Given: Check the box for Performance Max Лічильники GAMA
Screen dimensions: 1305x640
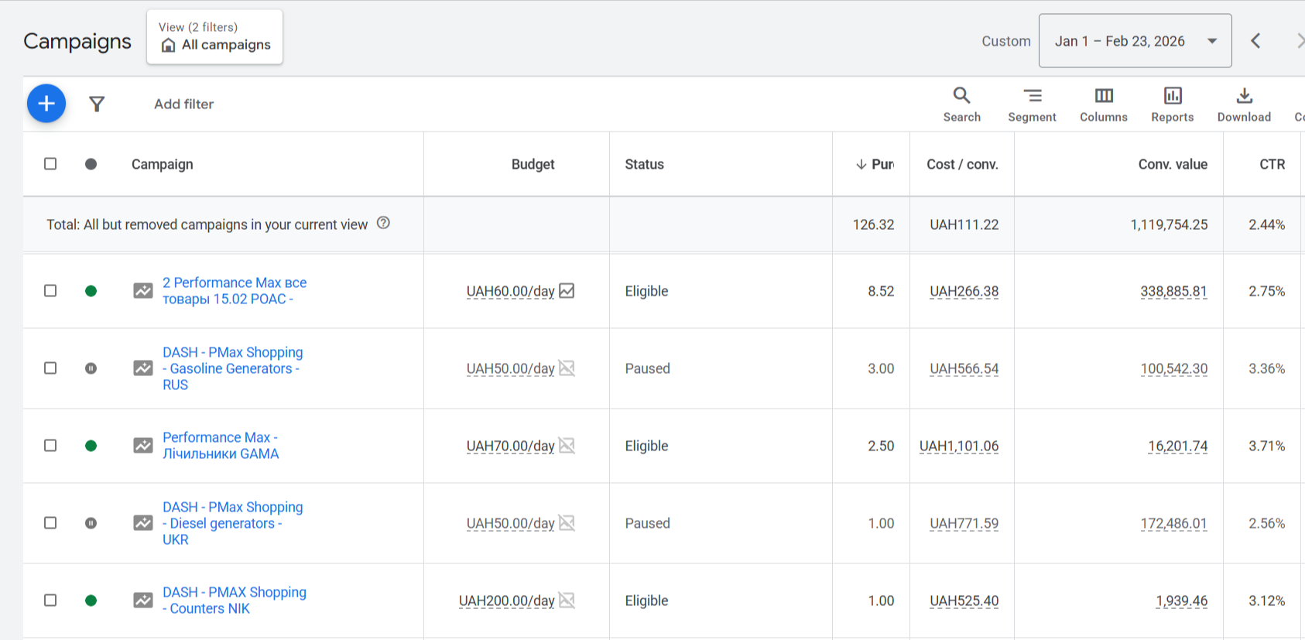Looking at the screenshot, I should coord(50,446).
